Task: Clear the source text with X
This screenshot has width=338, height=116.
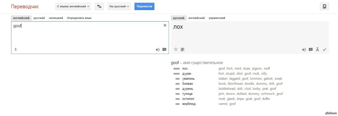Action: coord(165,25)
